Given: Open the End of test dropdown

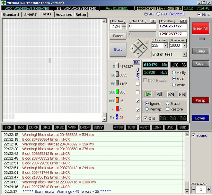Looking at the screenshot, I should coord(184,54).
